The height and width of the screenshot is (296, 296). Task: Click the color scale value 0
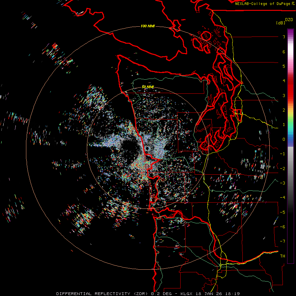click(x=284, y=139)
